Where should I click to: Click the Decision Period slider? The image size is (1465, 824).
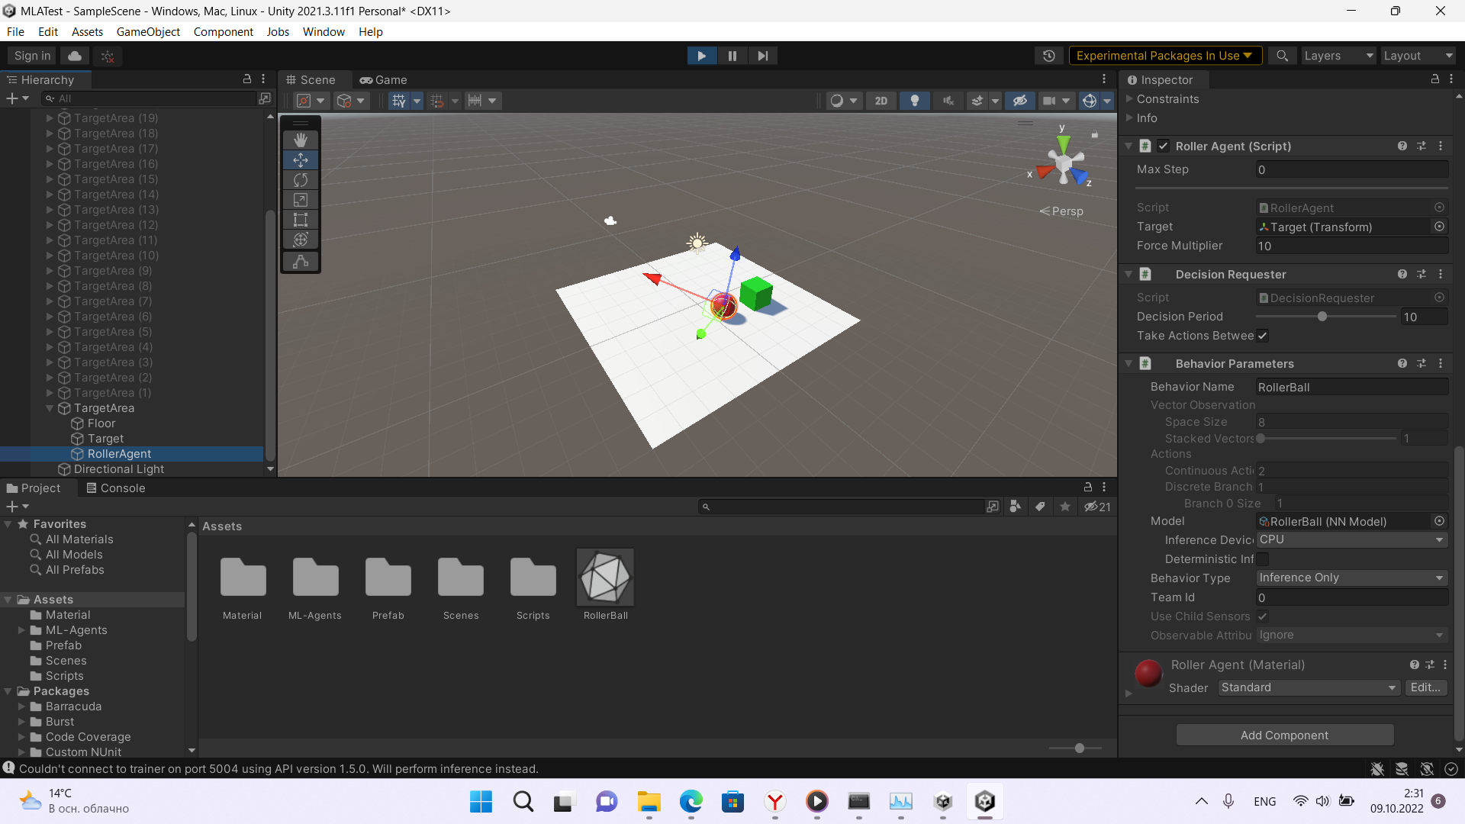pos(1325,317)
